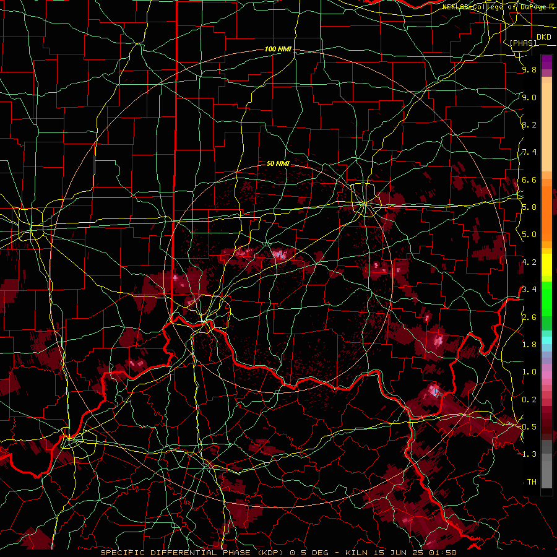Click the 1.8 value on the color scale

point(529,345)
